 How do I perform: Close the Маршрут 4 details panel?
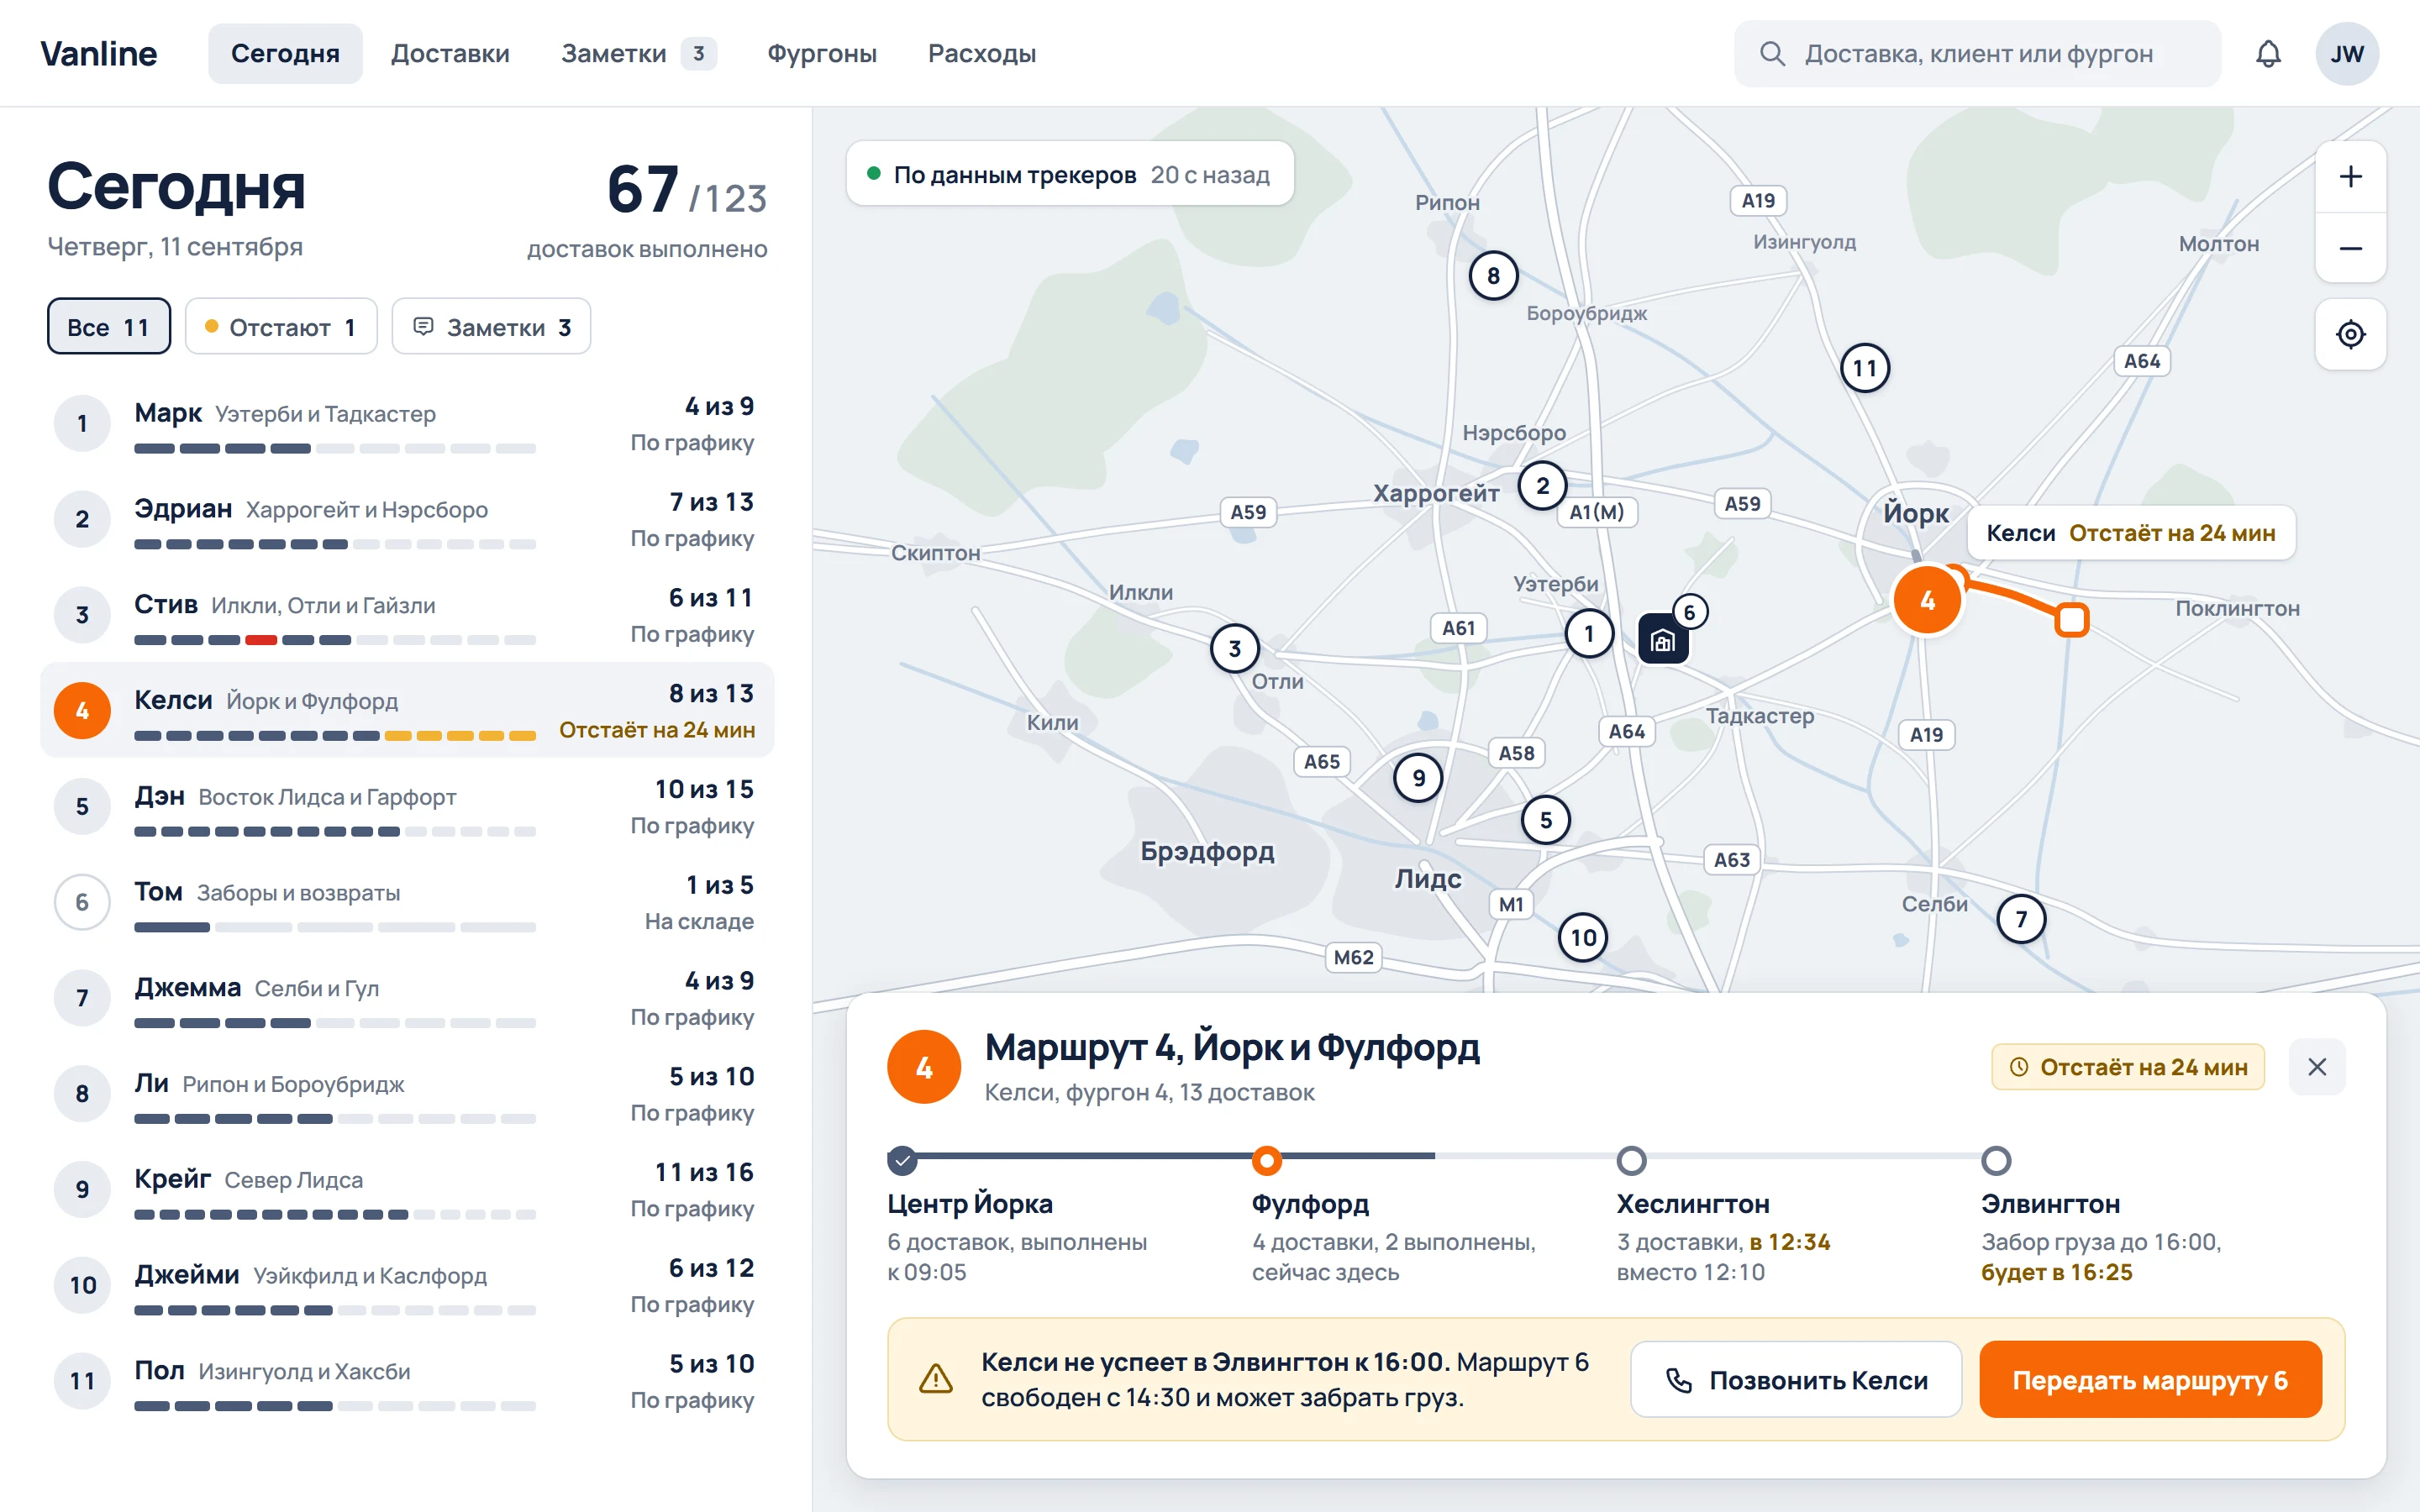(2317, 1067)
